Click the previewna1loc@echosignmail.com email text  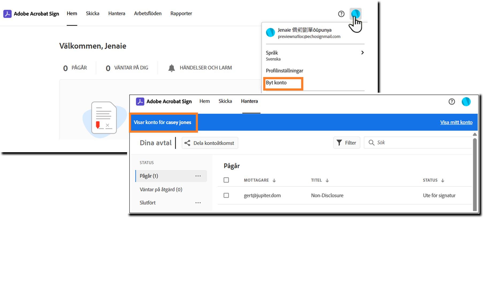[309, 37]
